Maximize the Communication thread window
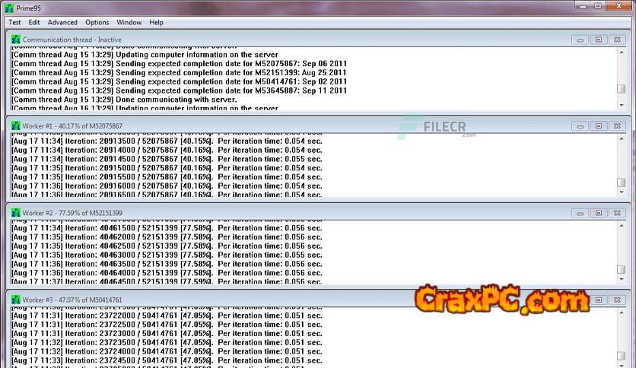The height and width of the screenshot is (368, 636). [x=599, y=40]
